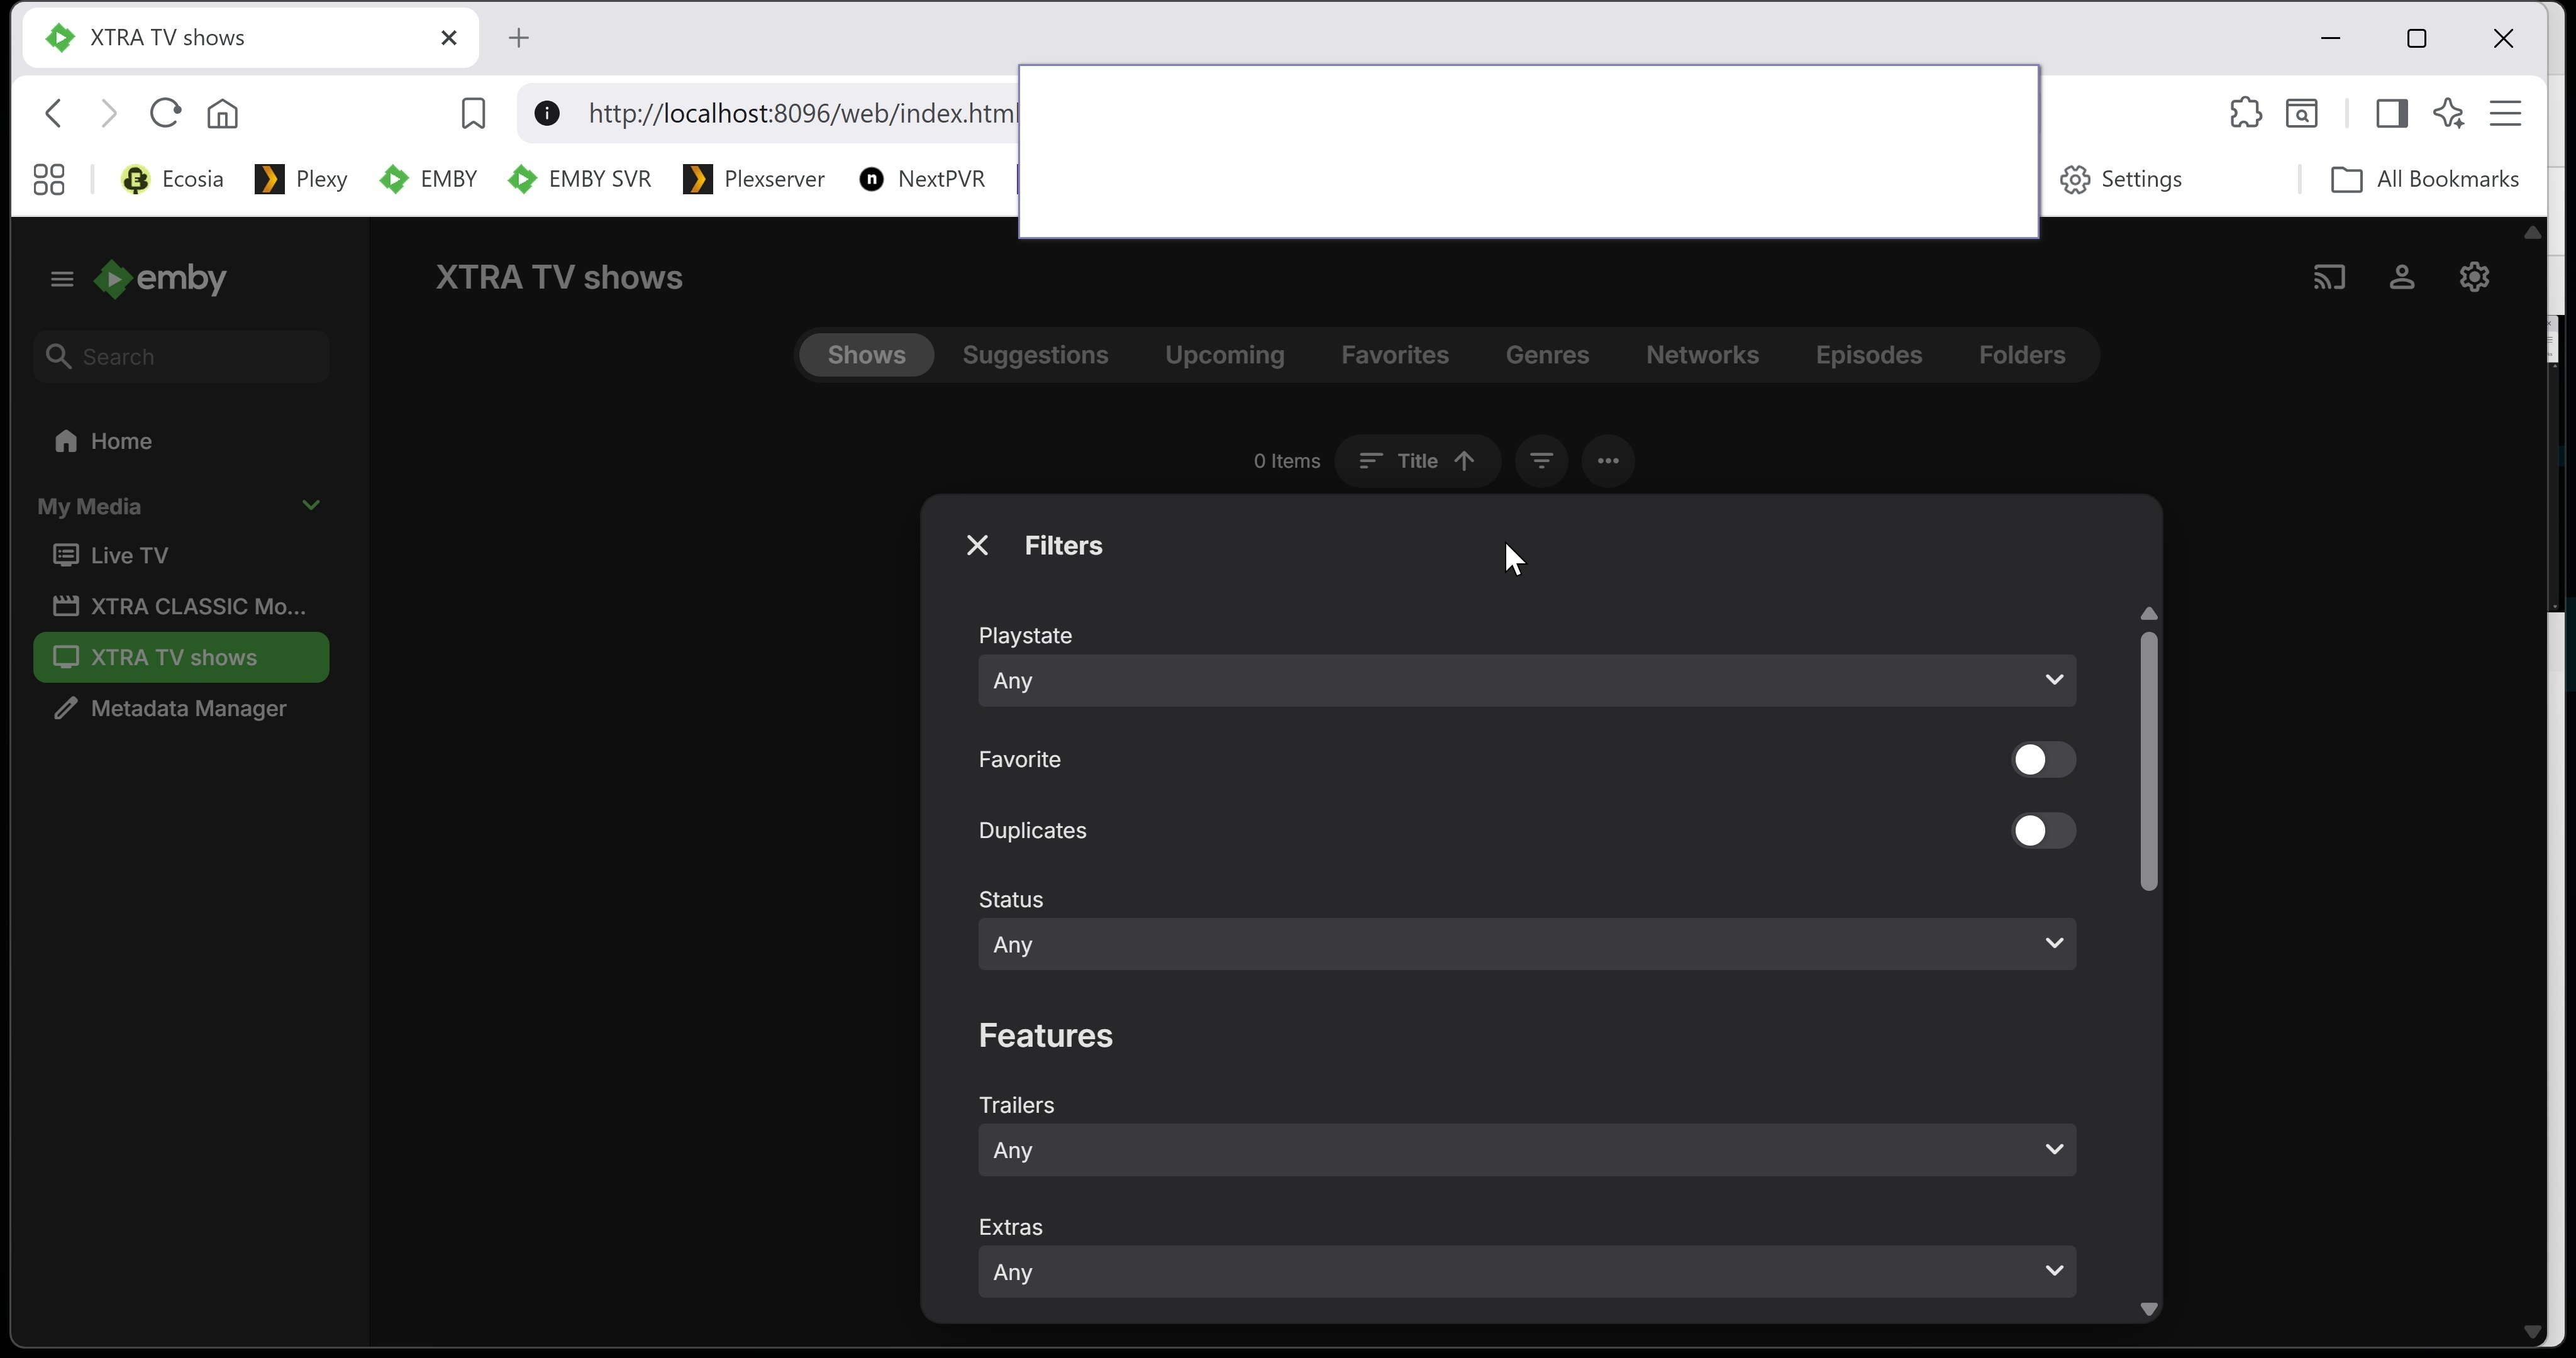
Task: Open Metadata Manager in sidebar
Action: pos(188,709)
